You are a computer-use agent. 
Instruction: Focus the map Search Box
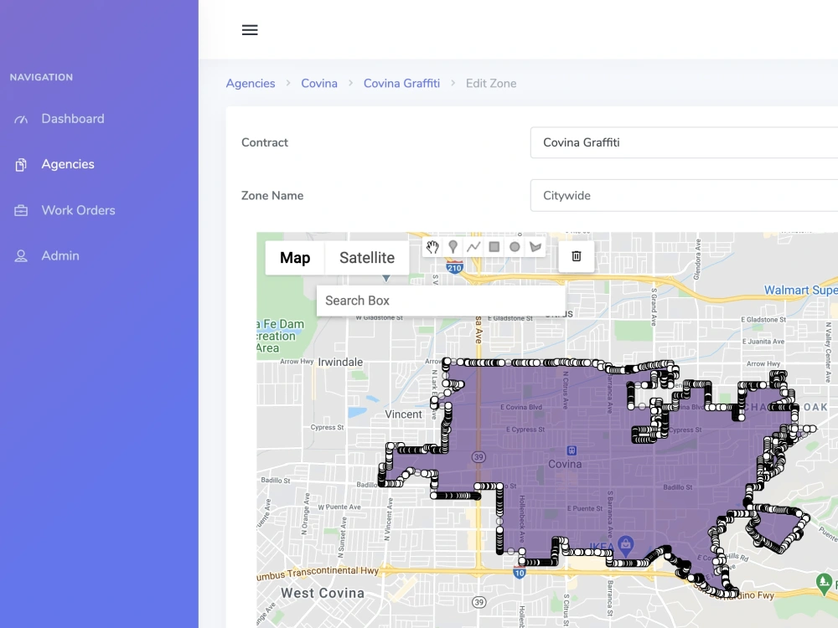point(441,301)
